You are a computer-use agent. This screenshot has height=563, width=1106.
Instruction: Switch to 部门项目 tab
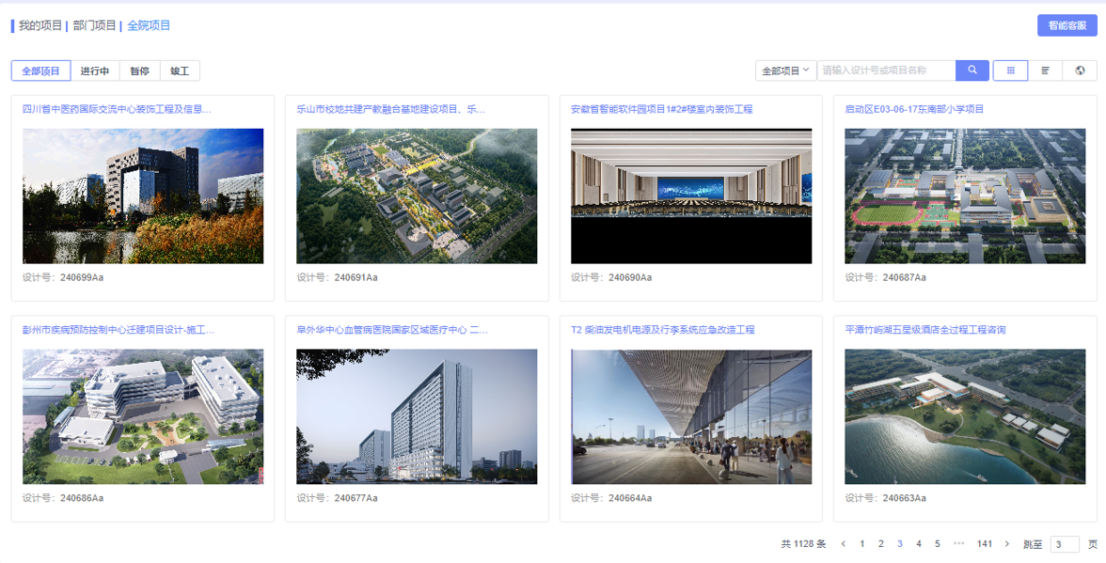point(94,25)
